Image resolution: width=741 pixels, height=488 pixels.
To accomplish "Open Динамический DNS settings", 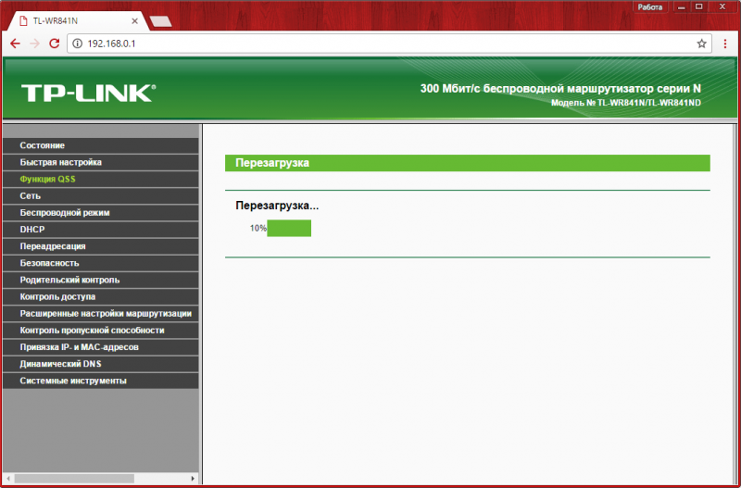I will pos(101,364).
